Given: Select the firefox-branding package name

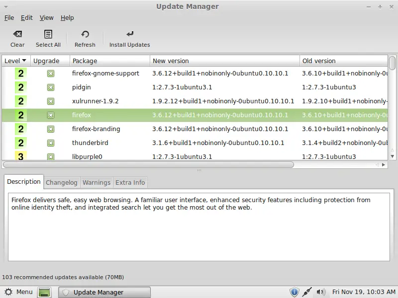Looking at the screenshot, I should click(96, 129).
